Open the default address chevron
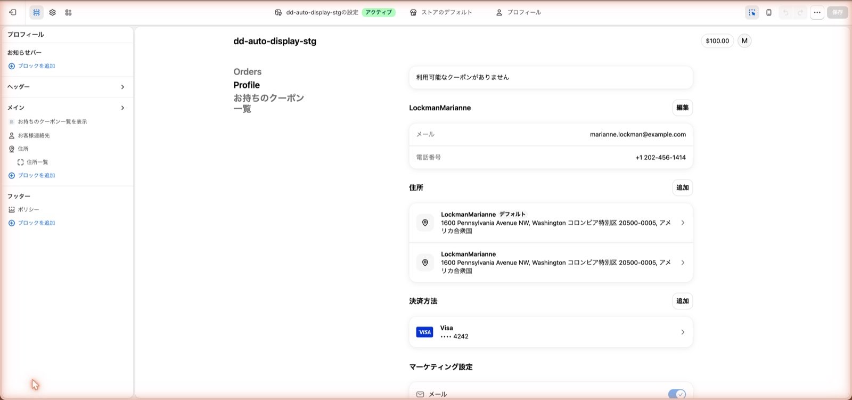 (x=683, y=223)
